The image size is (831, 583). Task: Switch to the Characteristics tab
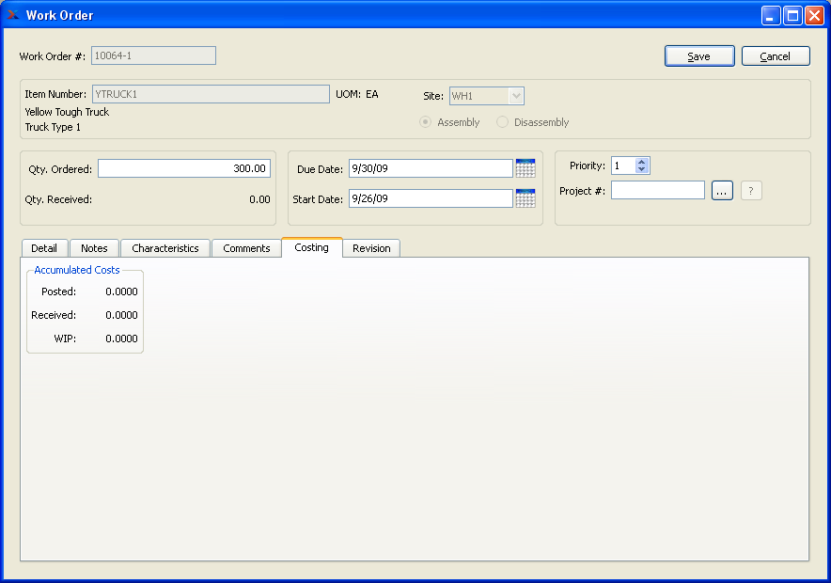[x=165, y=248]
